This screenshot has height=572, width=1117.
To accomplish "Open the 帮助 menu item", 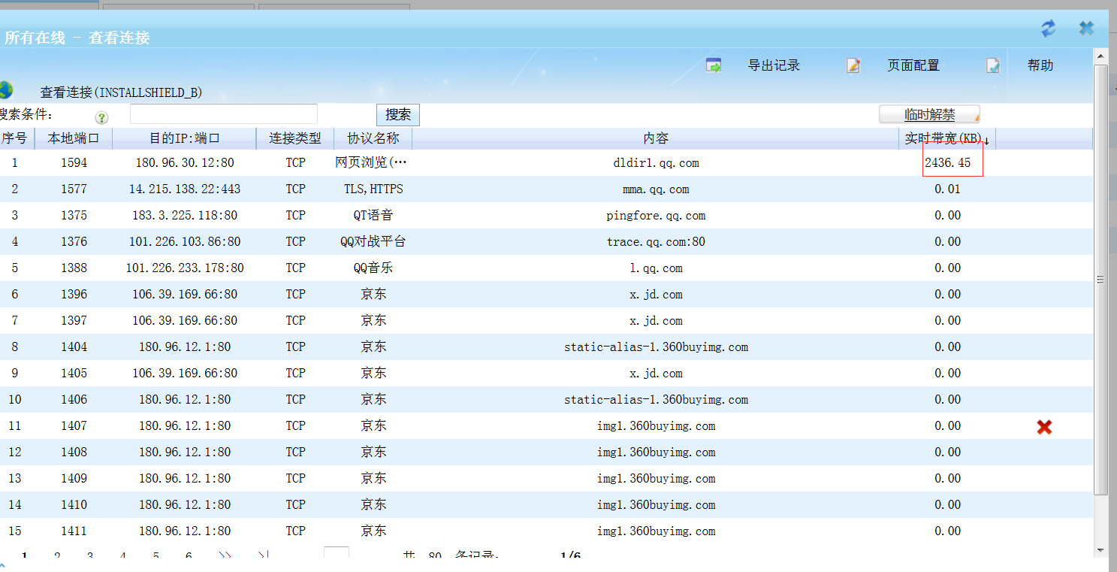I will click(x=1040, y=66).
